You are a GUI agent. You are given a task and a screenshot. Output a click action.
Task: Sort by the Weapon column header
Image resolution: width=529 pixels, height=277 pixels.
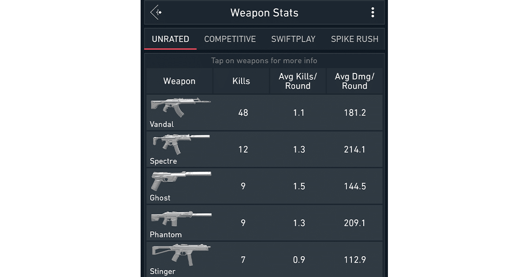(x=179, y=81)
